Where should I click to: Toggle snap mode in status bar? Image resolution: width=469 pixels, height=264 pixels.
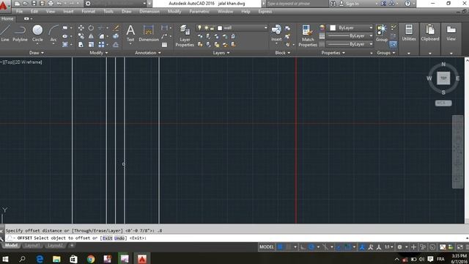(x=288, y=247)
